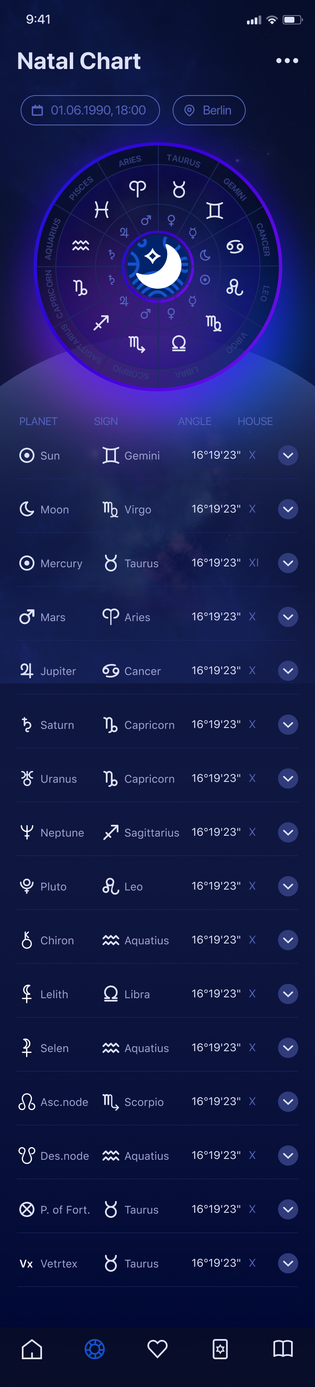The height and width of the screenshot is (1387, 315).
Task: Select the Libra symbol on the wheel
Action: (x=179, y=343)
